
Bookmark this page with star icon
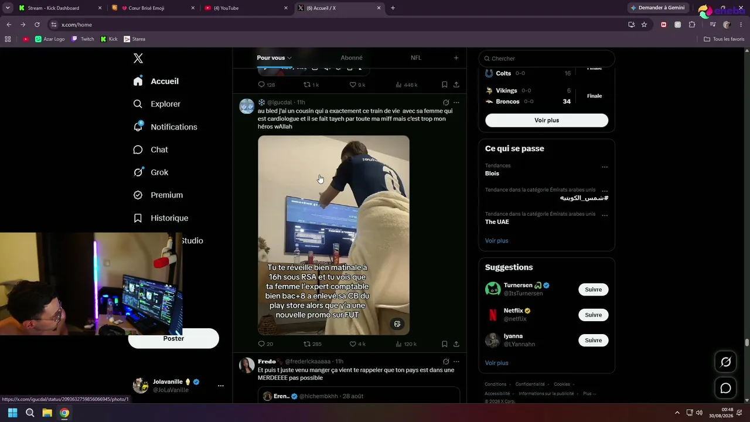pos(644,25)
